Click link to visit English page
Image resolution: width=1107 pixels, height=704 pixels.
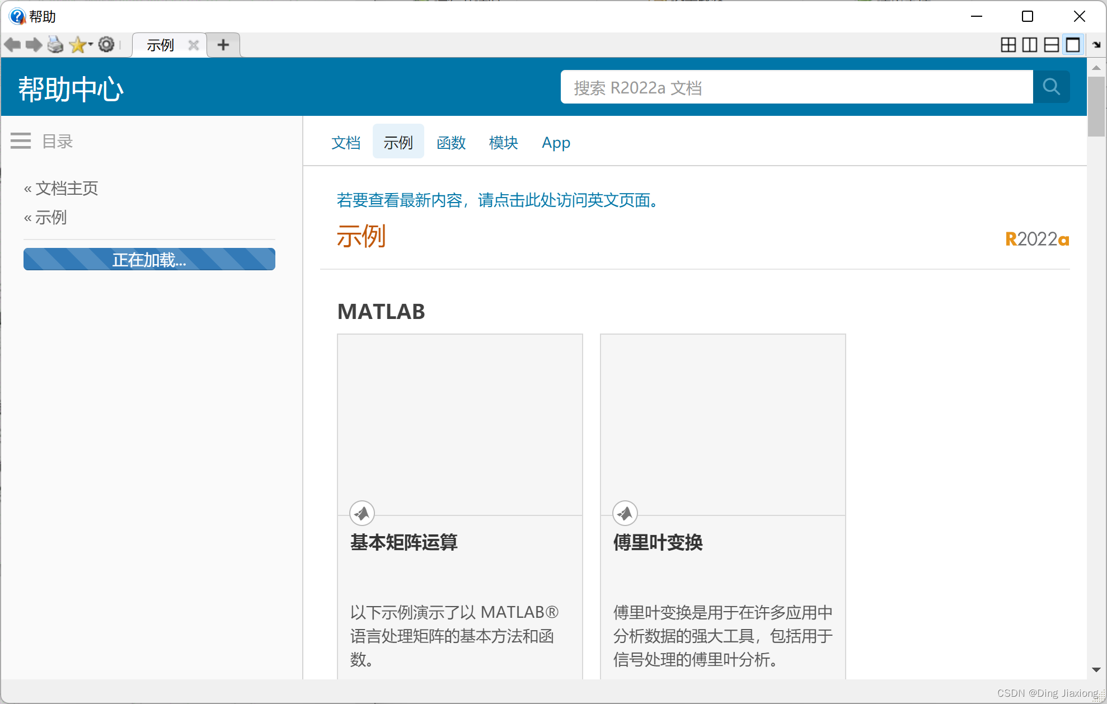point(498,200)
